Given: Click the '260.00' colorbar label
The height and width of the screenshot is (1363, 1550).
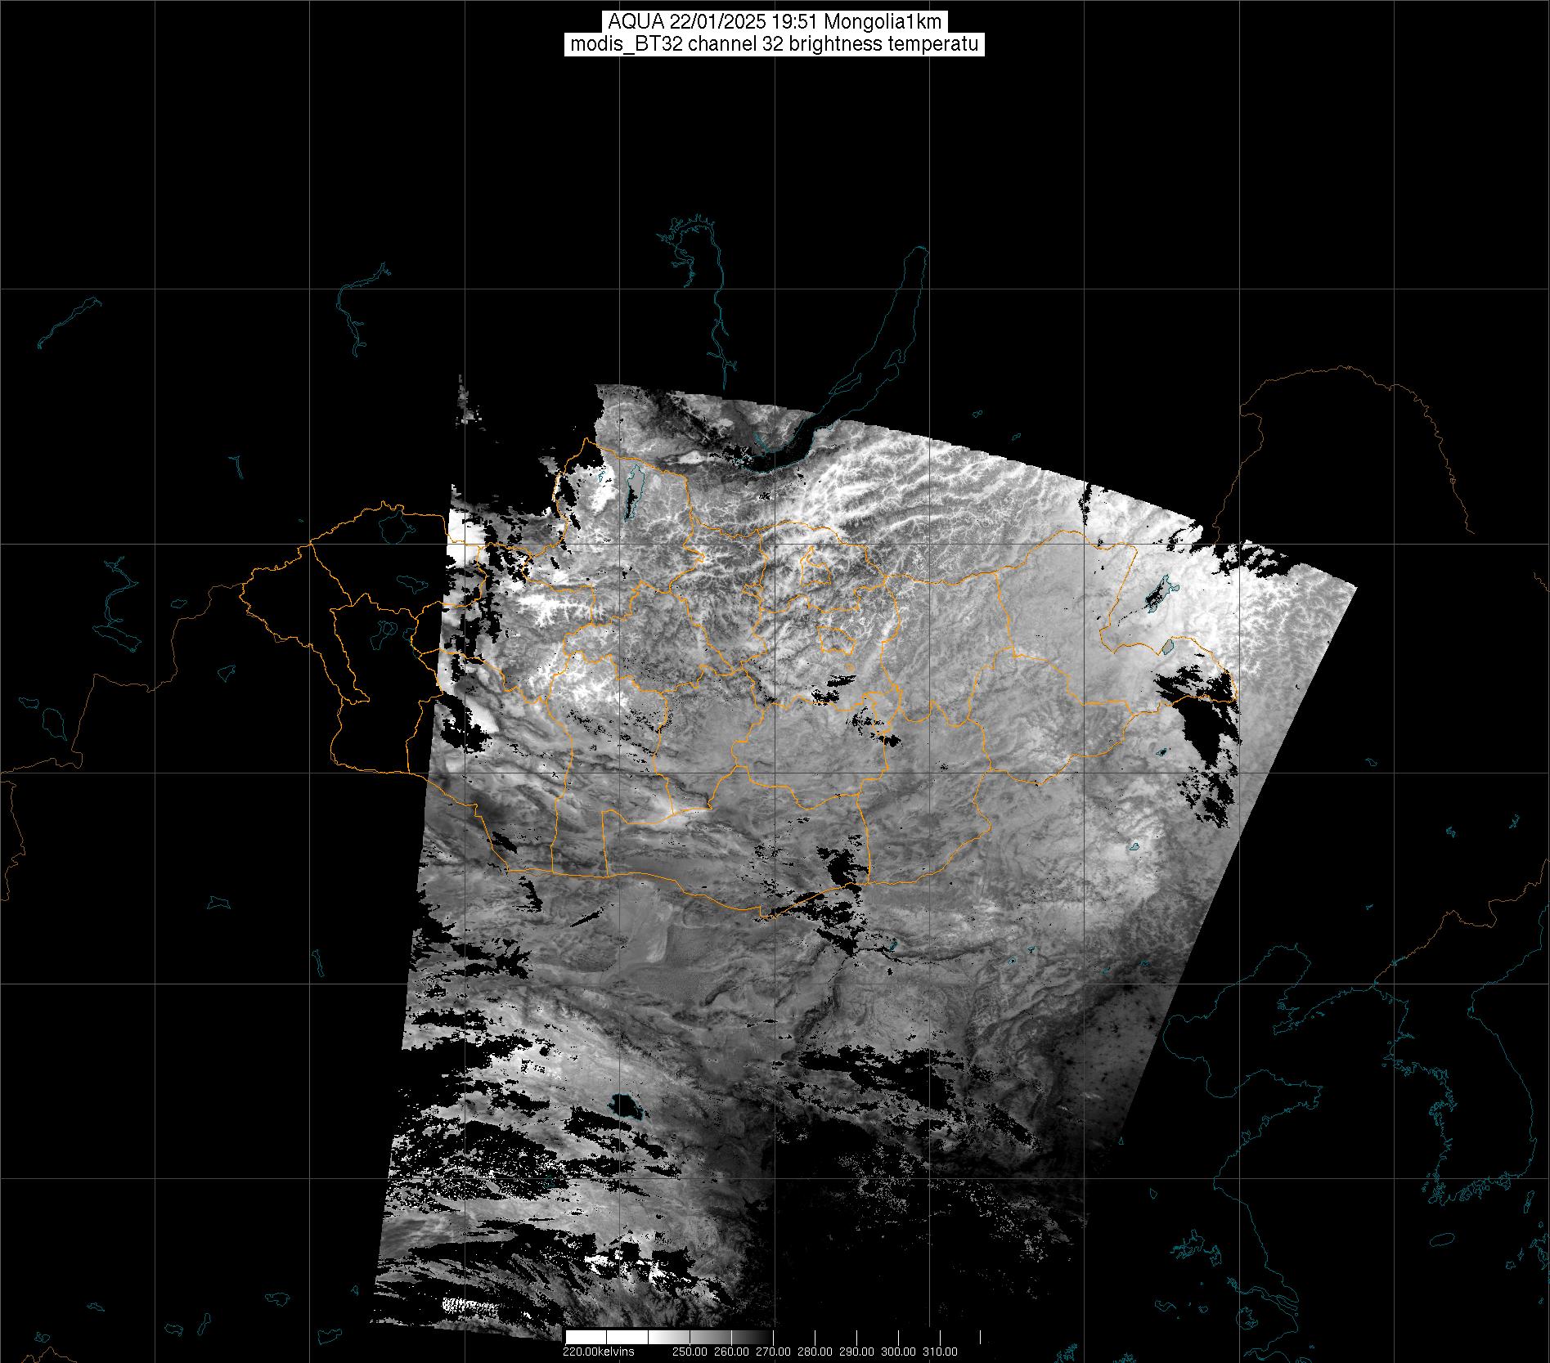Looking at the screenshot, I should tap(732, 1352).
